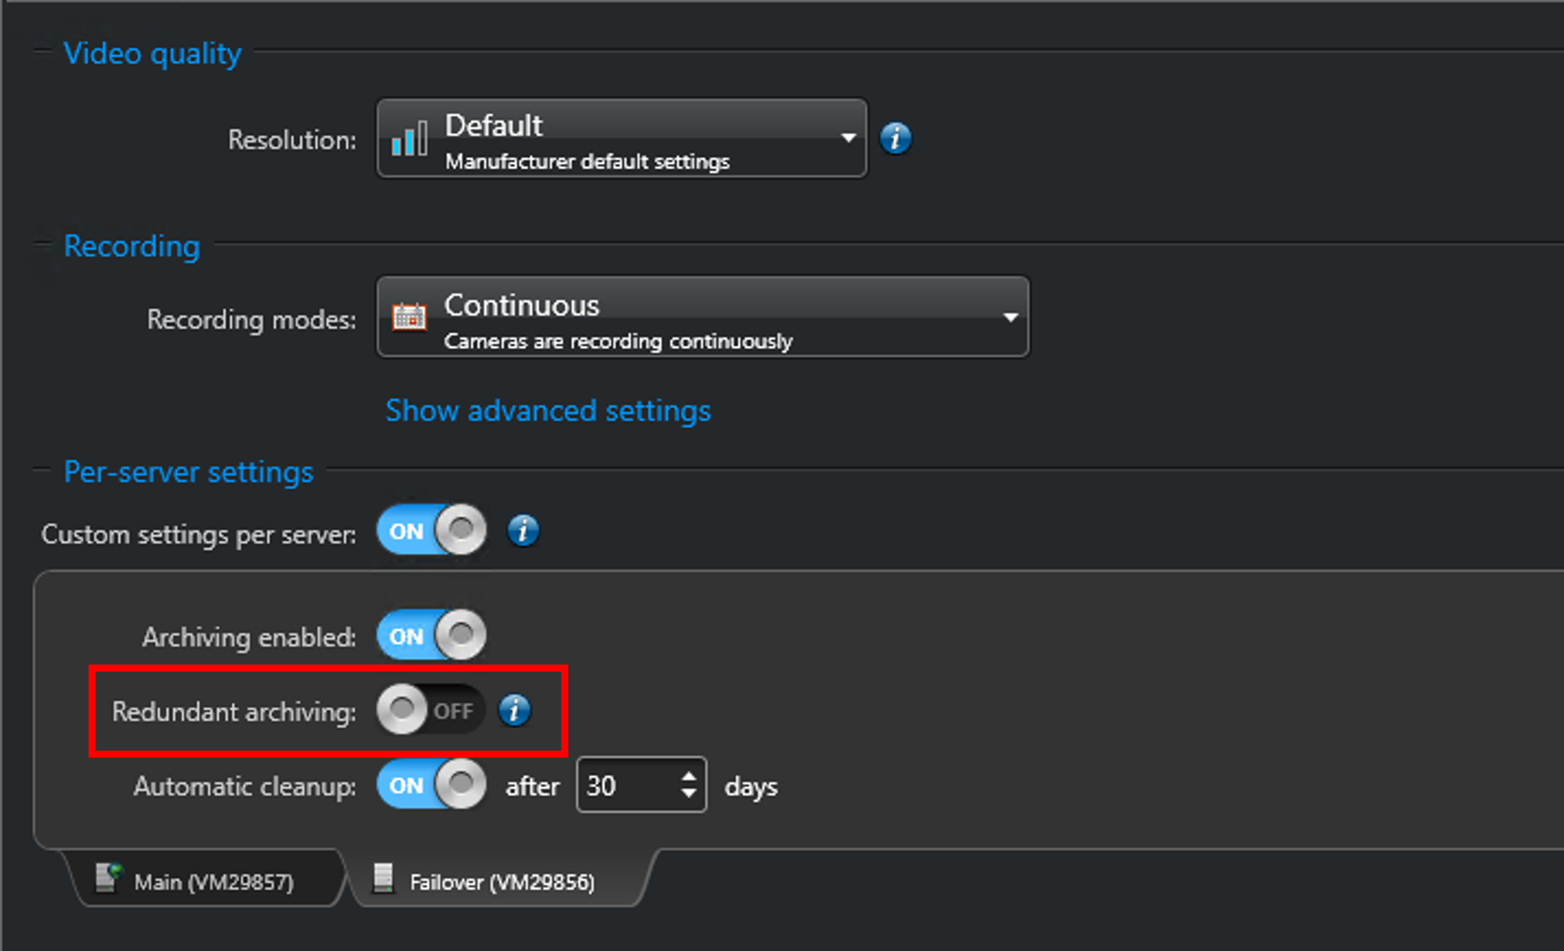Turn off Archiving enabled switch
This screenshot has height=951, width=1564.
431,635
